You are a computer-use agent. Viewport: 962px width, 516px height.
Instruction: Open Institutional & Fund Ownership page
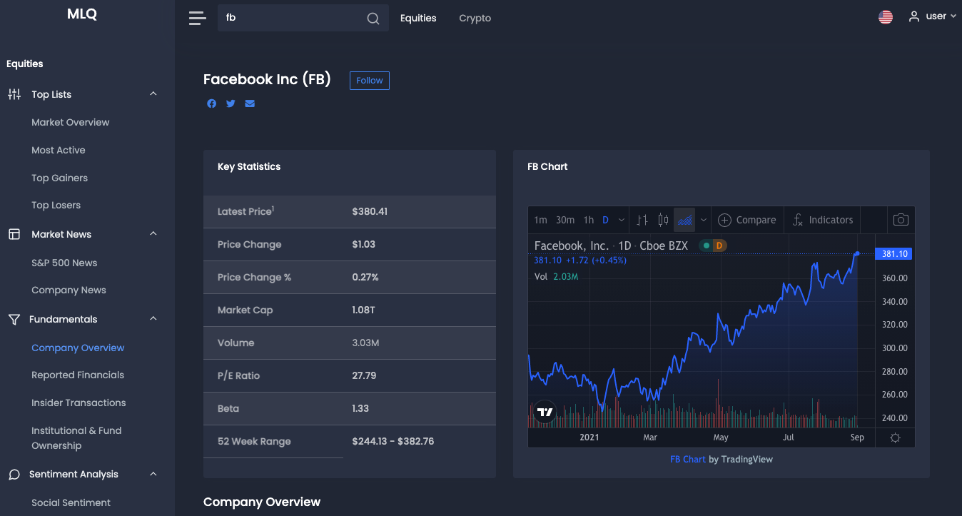[76, 438]
